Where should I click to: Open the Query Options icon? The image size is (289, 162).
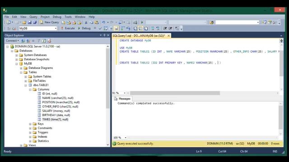(111, 28)
